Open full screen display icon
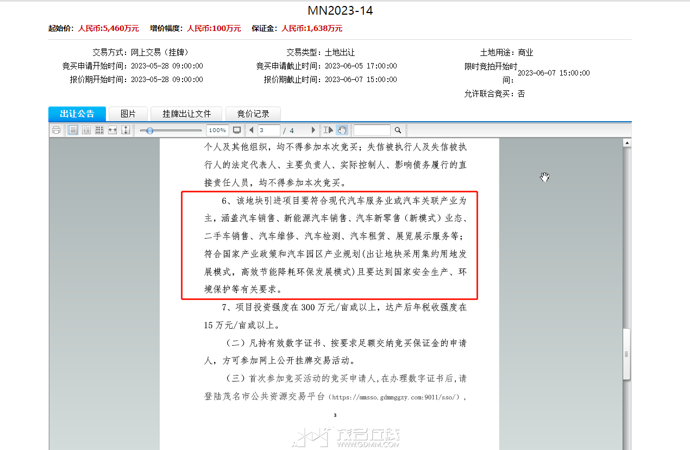Screen dimensions: 690x450 click(237, 130)
